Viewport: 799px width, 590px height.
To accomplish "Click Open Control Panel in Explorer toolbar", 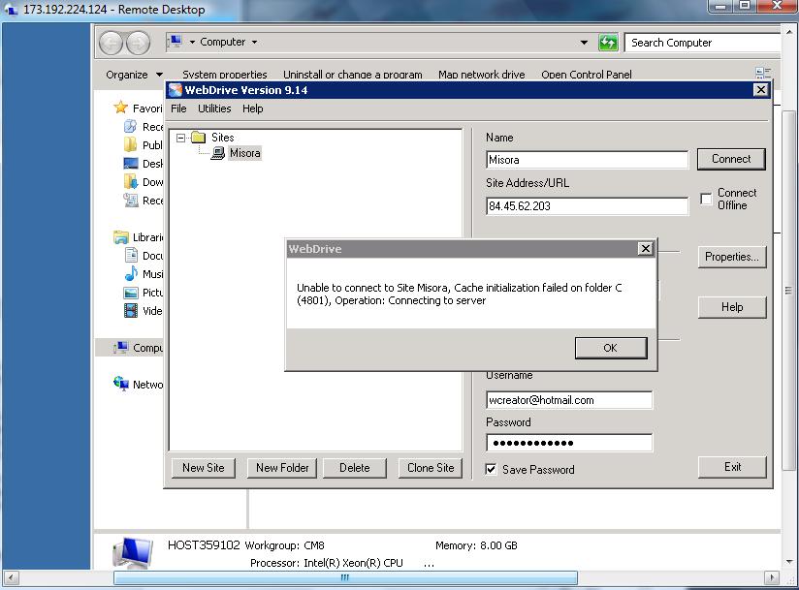I will tap(587, 75).
